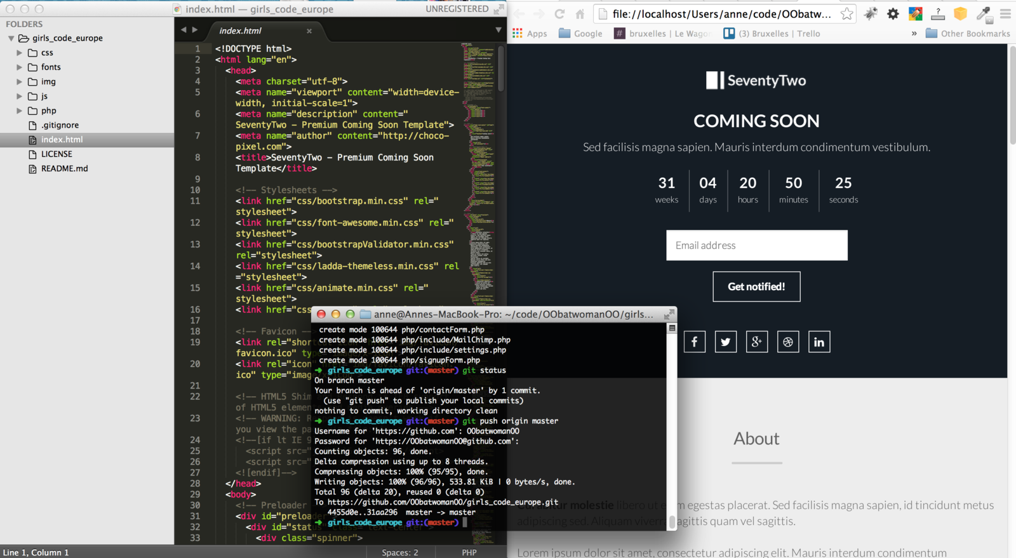Open the LinkedIn social icon
Image resolution: width=1016 pixels, height=558 pixels.
819,342
